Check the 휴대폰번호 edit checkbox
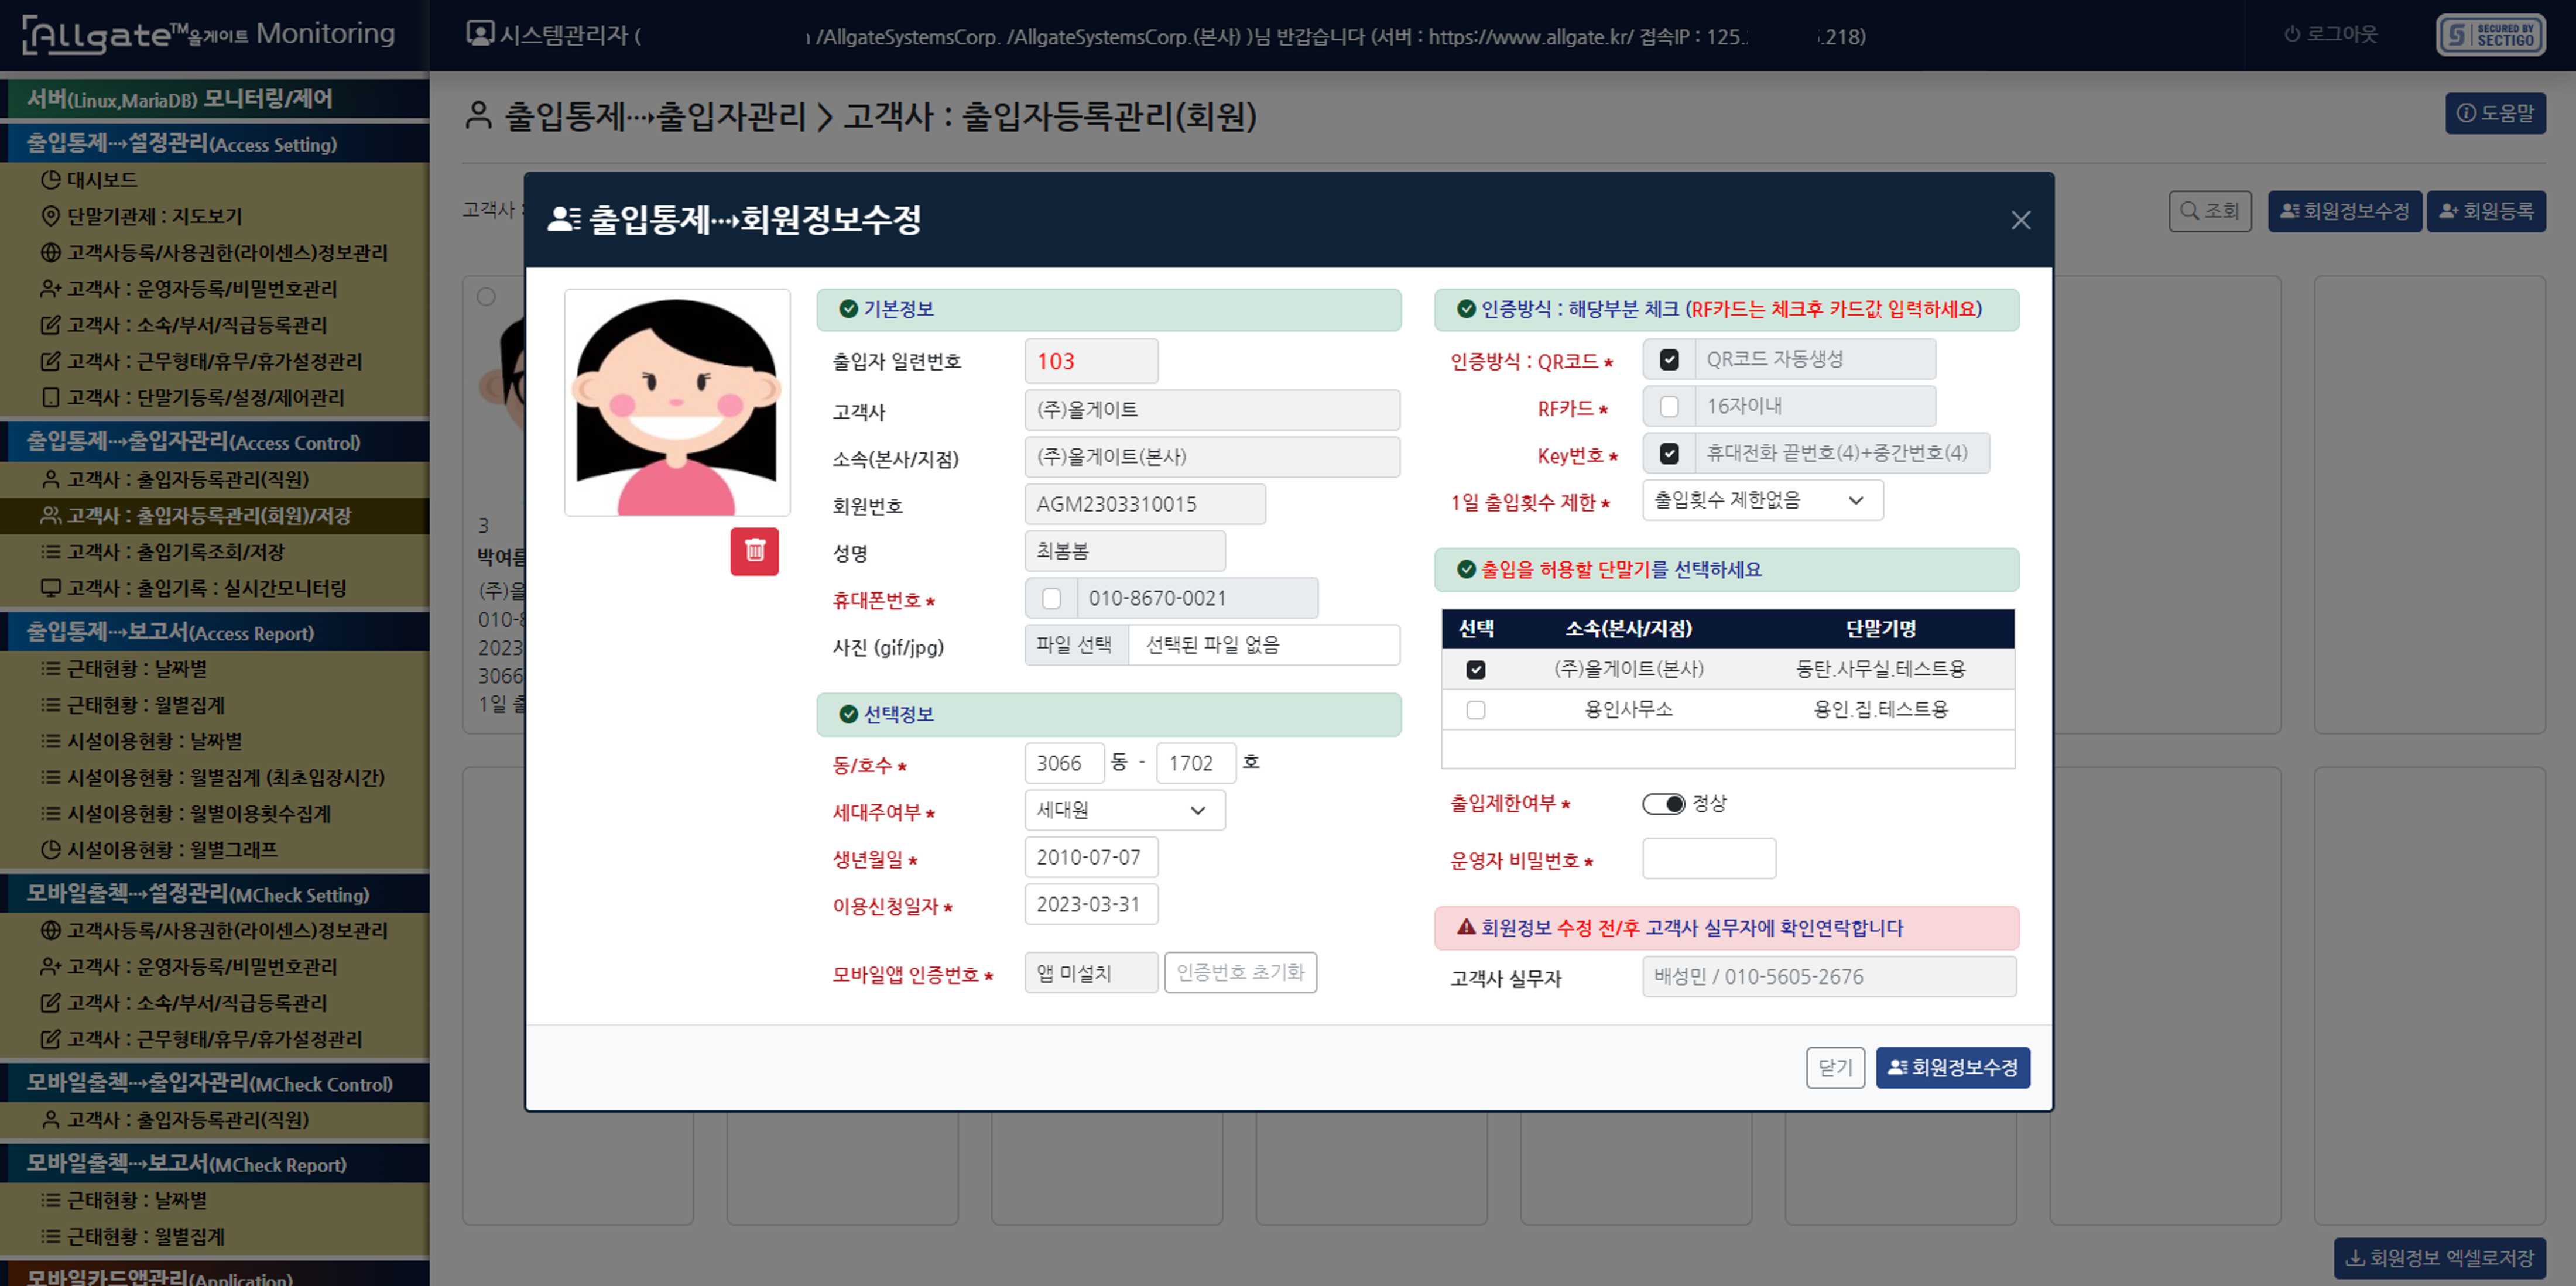The image size is (2576, 1286). click(x=1051, y=598)
